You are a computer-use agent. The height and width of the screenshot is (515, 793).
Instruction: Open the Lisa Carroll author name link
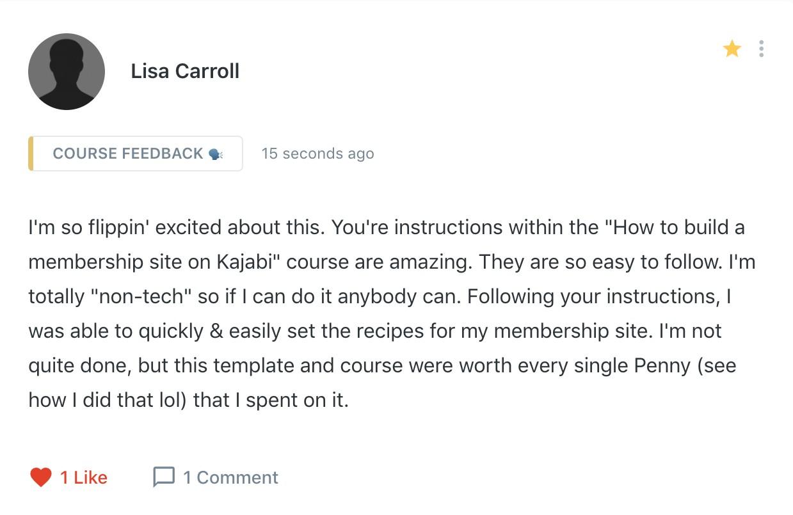pyautogui.click(x=185, y=71)
